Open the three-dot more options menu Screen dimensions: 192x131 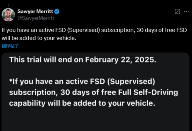186,12
